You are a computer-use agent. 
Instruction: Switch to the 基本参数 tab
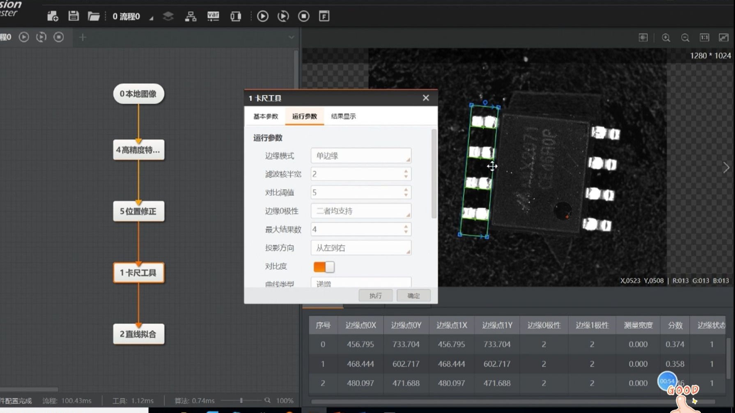(x=266, y=116)
